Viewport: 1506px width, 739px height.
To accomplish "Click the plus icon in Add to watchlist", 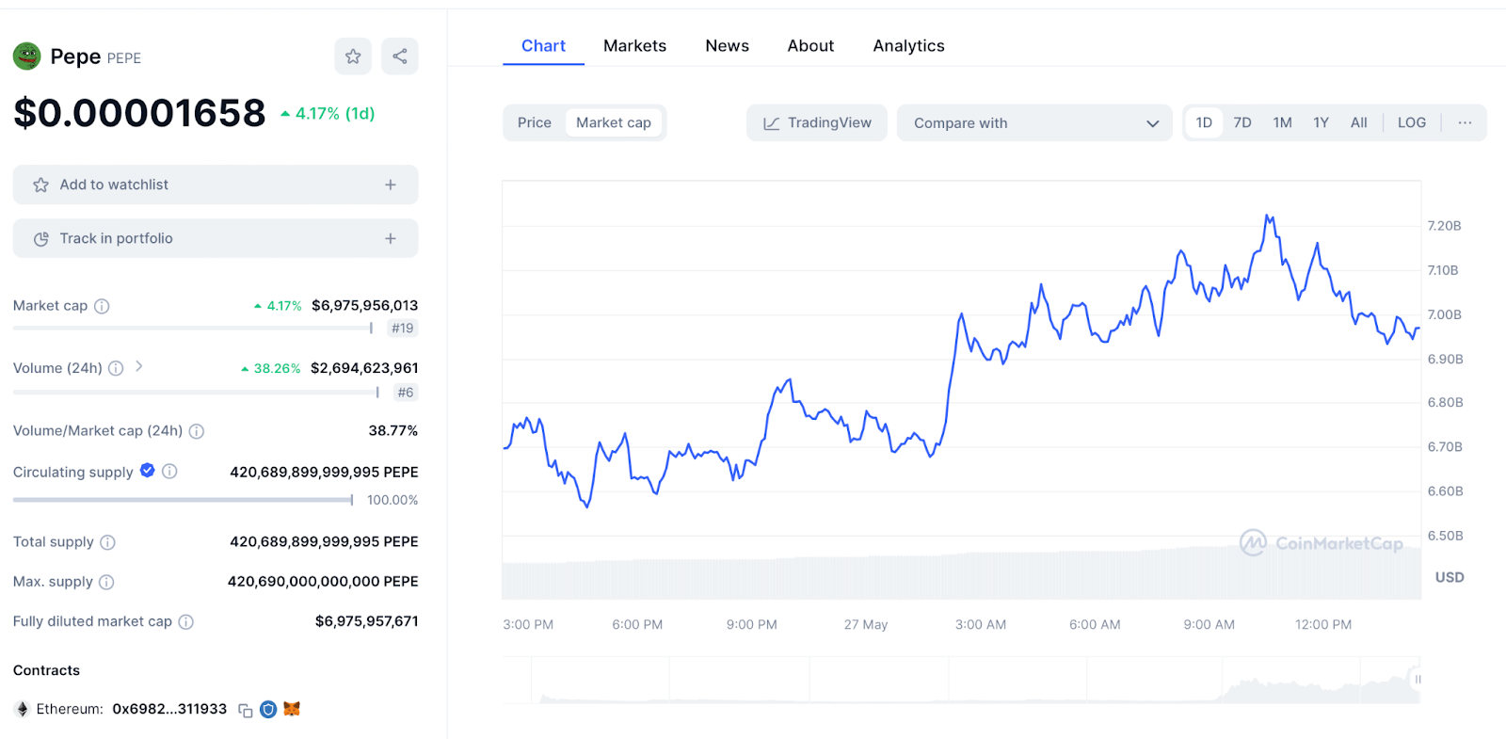I will pos(391,185).
